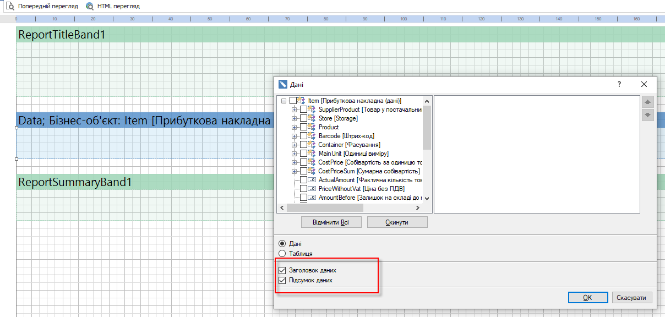Click the tree's horizontal scrollbar right arrow

418,208
